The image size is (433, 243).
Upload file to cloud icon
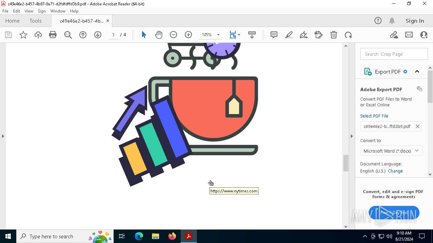(x=38, y=35)
